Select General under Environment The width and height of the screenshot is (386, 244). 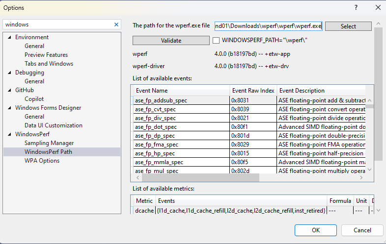click(34, 46)
